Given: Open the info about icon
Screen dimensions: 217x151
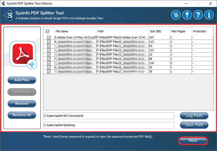Looking at the screenshot, I should coord(209,15).
